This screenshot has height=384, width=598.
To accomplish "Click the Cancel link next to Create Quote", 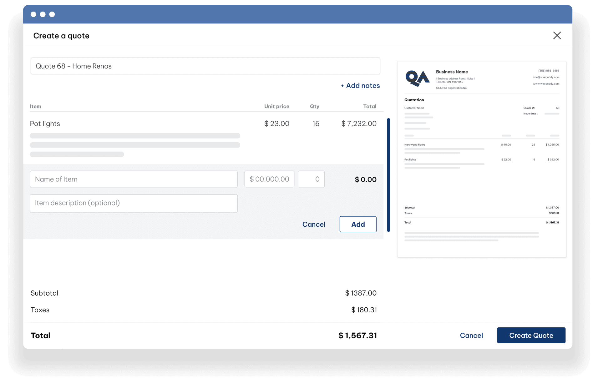I will point(471,336).
